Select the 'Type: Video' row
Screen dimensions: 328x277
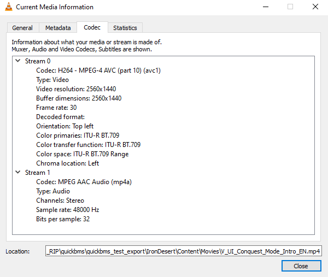(52, 80)
